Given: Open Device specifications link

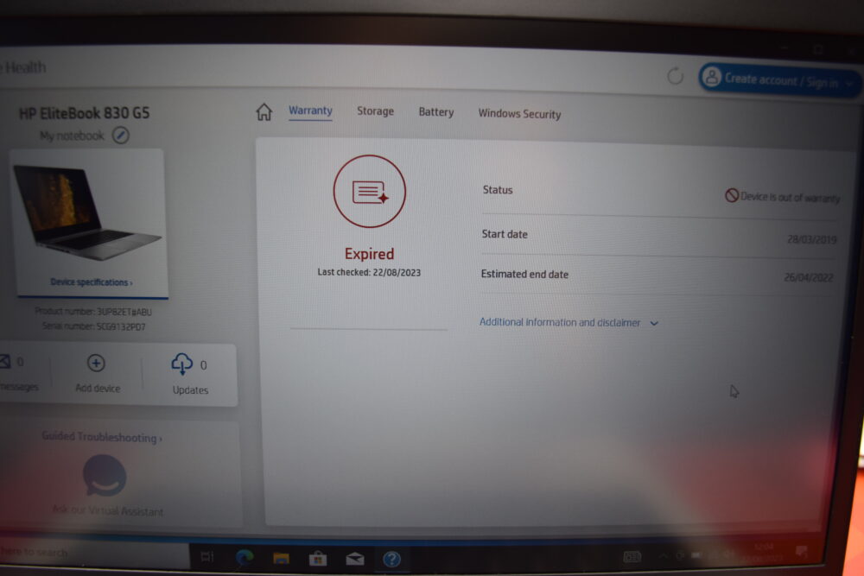Looking at the screenshot, I should [x=92, y=282].
